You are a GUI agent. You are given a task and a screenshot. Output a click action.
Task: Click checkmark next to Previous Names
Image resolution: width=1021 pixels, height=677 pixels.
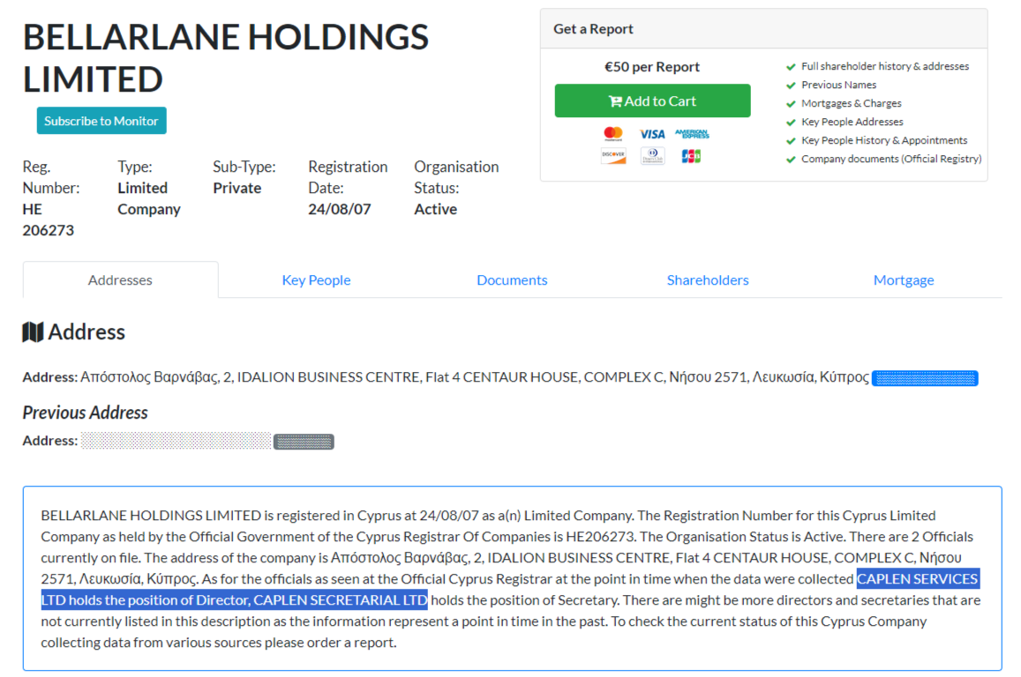[x=791, y=86]
